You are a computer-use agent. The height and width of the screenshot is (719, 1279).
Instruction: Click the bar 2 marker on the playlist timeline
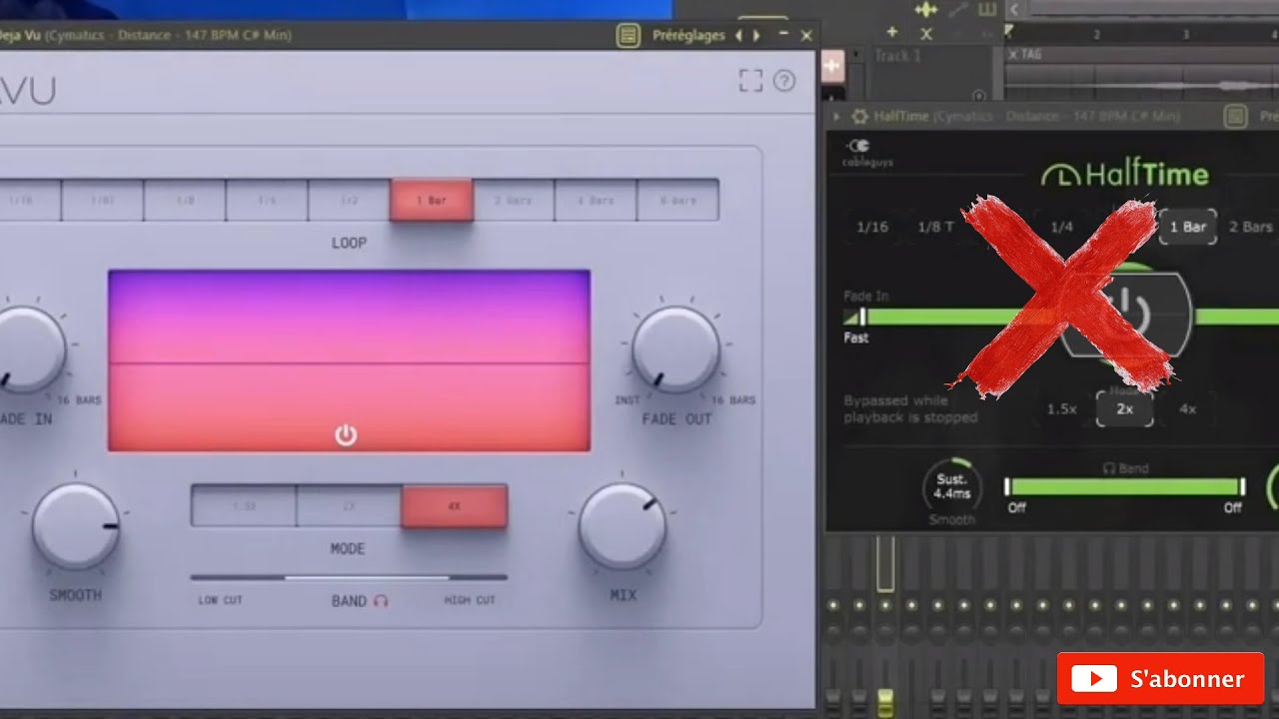pos(1096,35)
